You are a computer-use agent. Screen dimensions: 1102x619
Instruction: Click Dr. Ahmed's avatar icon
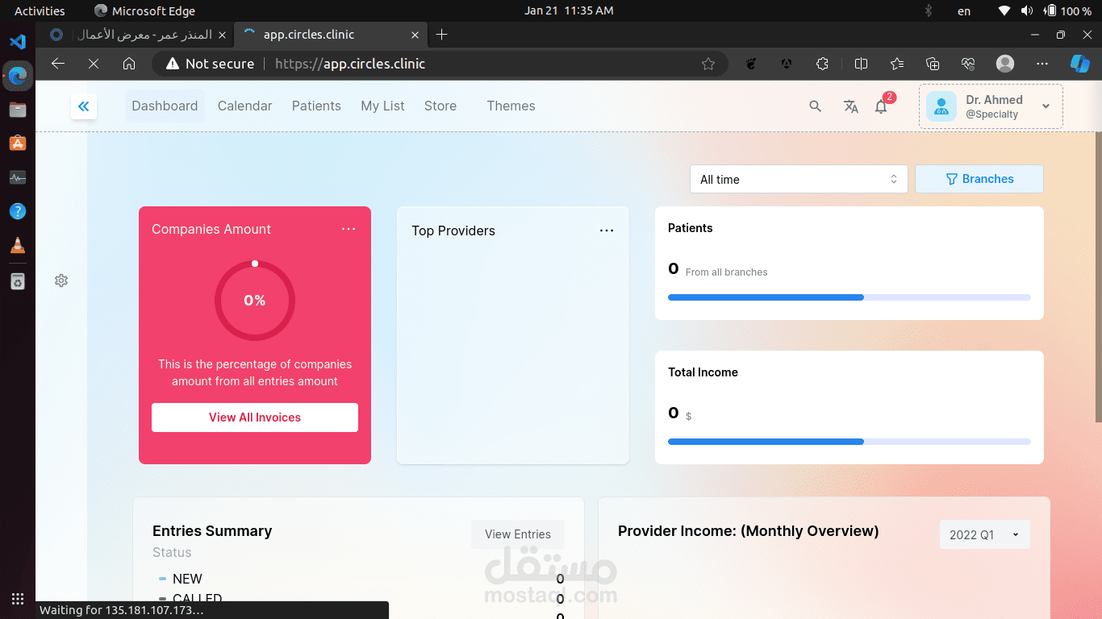[941, 106]
